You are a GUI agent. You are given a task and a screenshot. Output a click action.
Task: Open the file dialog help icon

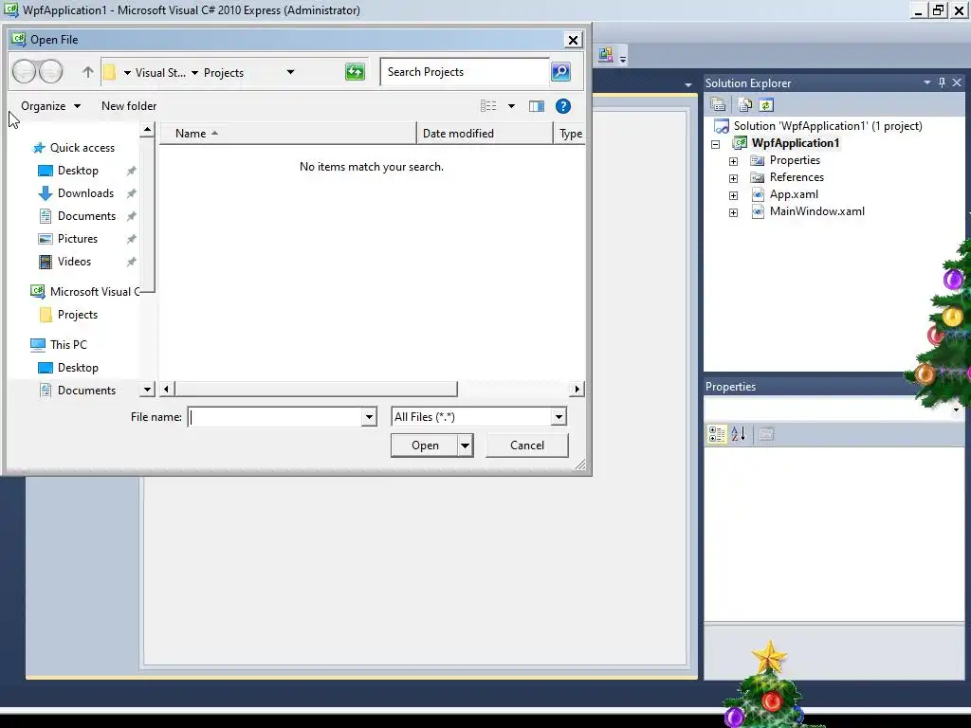tap(563, 106)
